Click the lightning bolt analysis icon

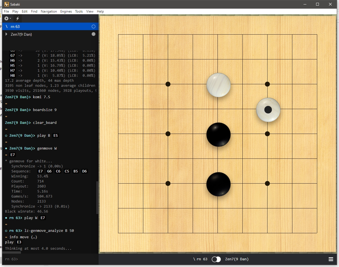click(x=18, y=18)
